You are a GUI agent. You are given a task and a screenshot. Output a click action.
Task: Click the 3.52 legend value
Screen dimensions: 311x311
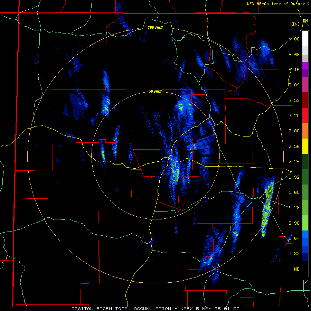click(294, 100)
